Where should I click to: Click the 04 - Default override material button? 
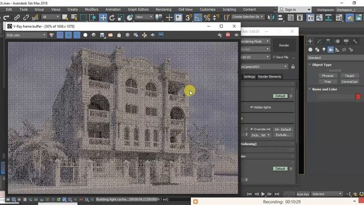click(x=283, y=129)
